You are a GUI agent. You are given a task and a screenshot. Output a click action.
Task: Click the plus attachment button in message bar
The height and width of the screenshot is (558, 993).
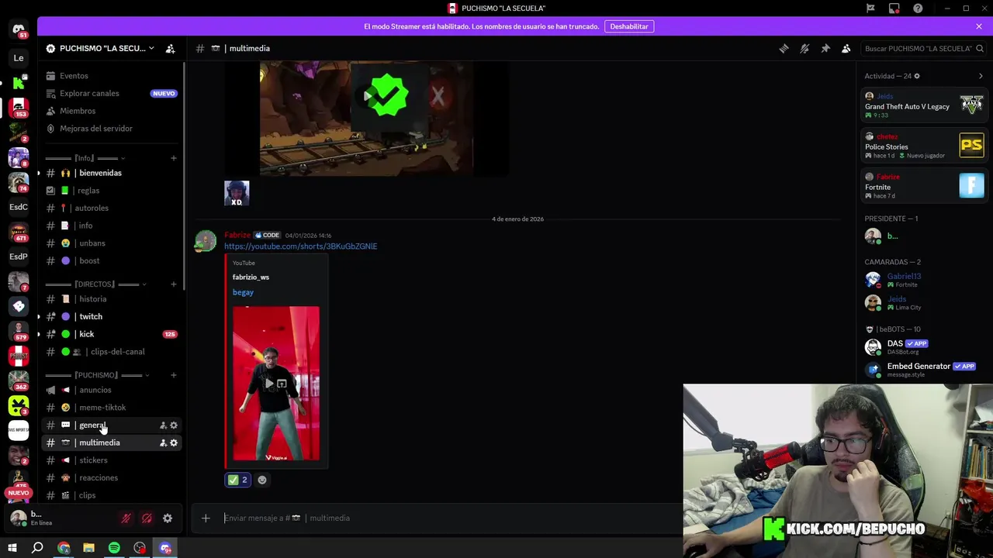coord(206,518)
